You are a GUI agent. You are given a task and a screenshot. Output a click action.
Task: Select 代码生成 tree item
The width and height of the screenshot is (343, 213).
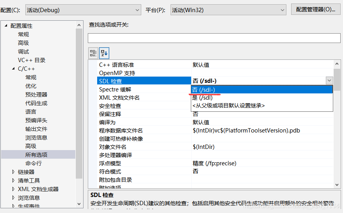36,103
